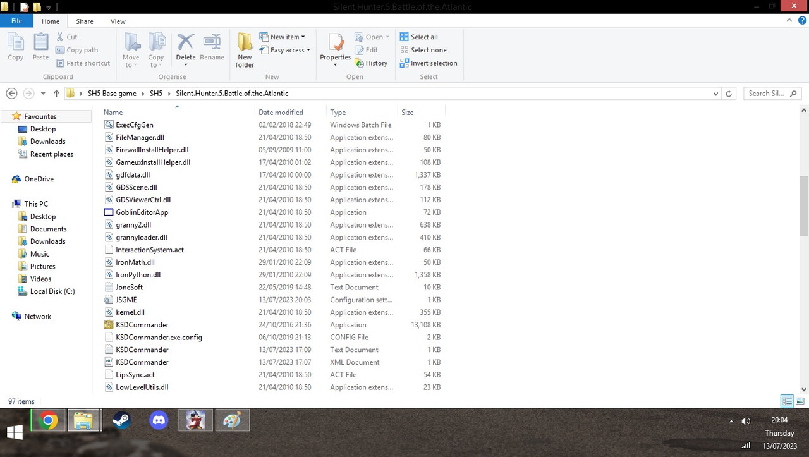Click Select none

(423, 50)
